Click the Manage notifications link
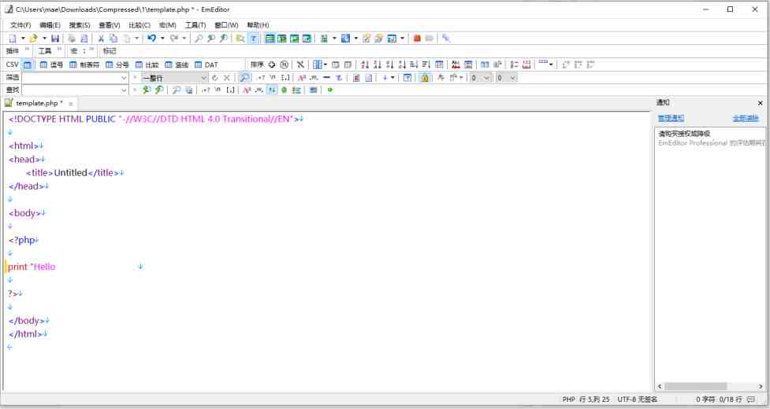 [671, 118]
